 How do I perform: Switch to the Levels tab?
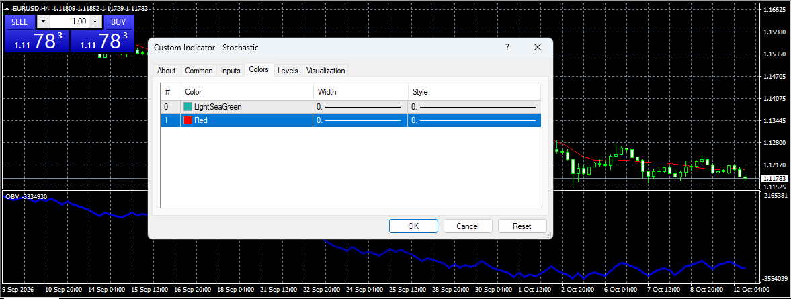(x=288, y=71)
